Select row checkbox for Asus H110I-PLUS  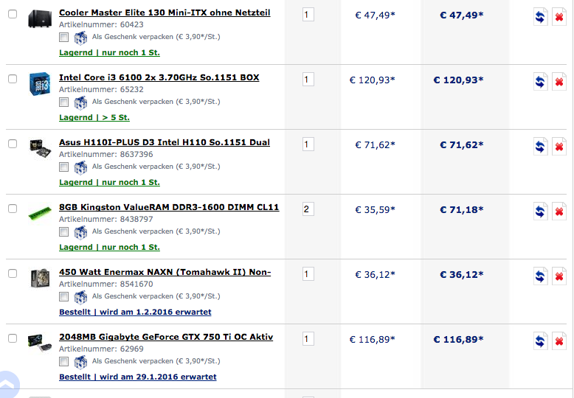pos(13,144)
